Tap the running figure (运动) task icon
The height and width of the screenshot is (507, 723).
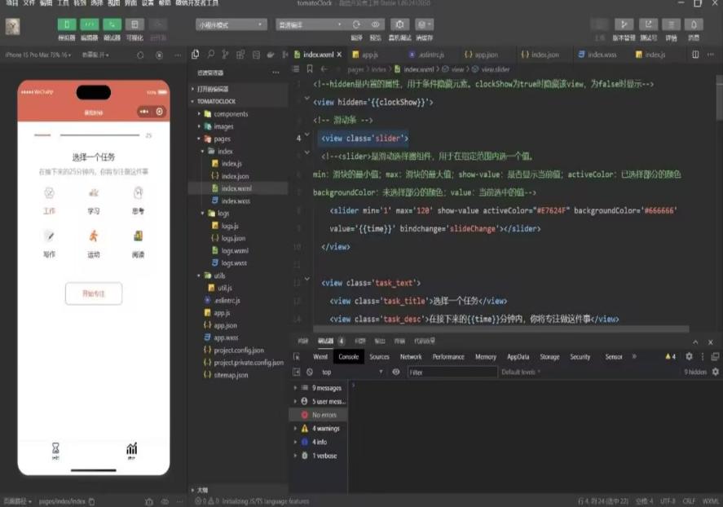pyautogui.click(x=94, y=236)
